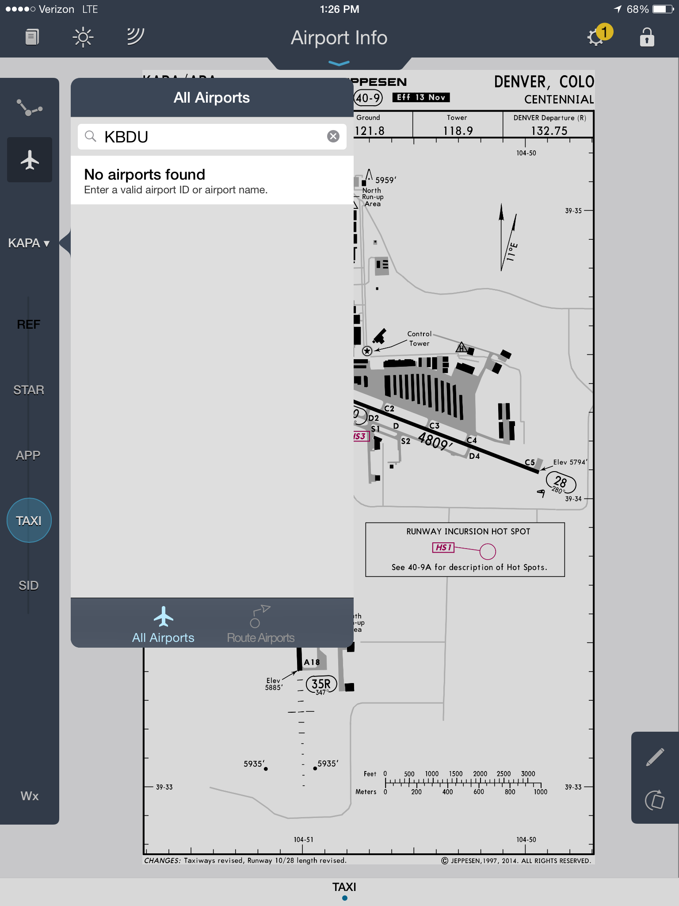This screenshot has width=679, height=906.
Task: Tap the runway 35R label on chart
Action: point(321,684)
